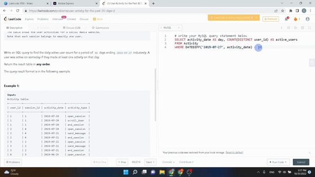Image resolution: width=315 pixels, height=177 pixels.
Task: Go to Next problem
Action: tap(150, 162)
